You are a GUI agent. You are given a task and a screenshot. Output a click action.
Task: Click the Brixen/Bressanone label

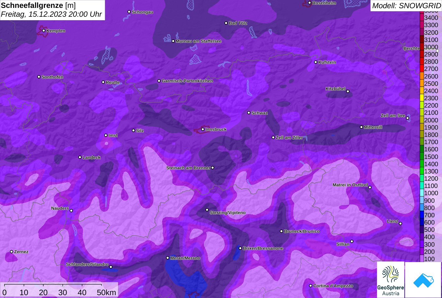(263, 248)
